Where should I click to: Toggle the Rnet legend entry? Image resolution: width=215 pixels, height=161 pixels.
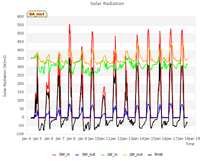(x=155, y=154)
